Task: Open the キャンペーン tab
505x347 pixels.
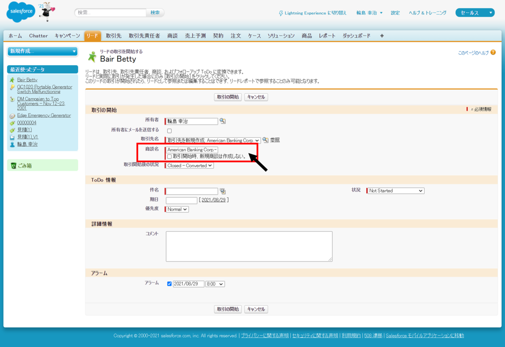Action: (x=67, y=36)
